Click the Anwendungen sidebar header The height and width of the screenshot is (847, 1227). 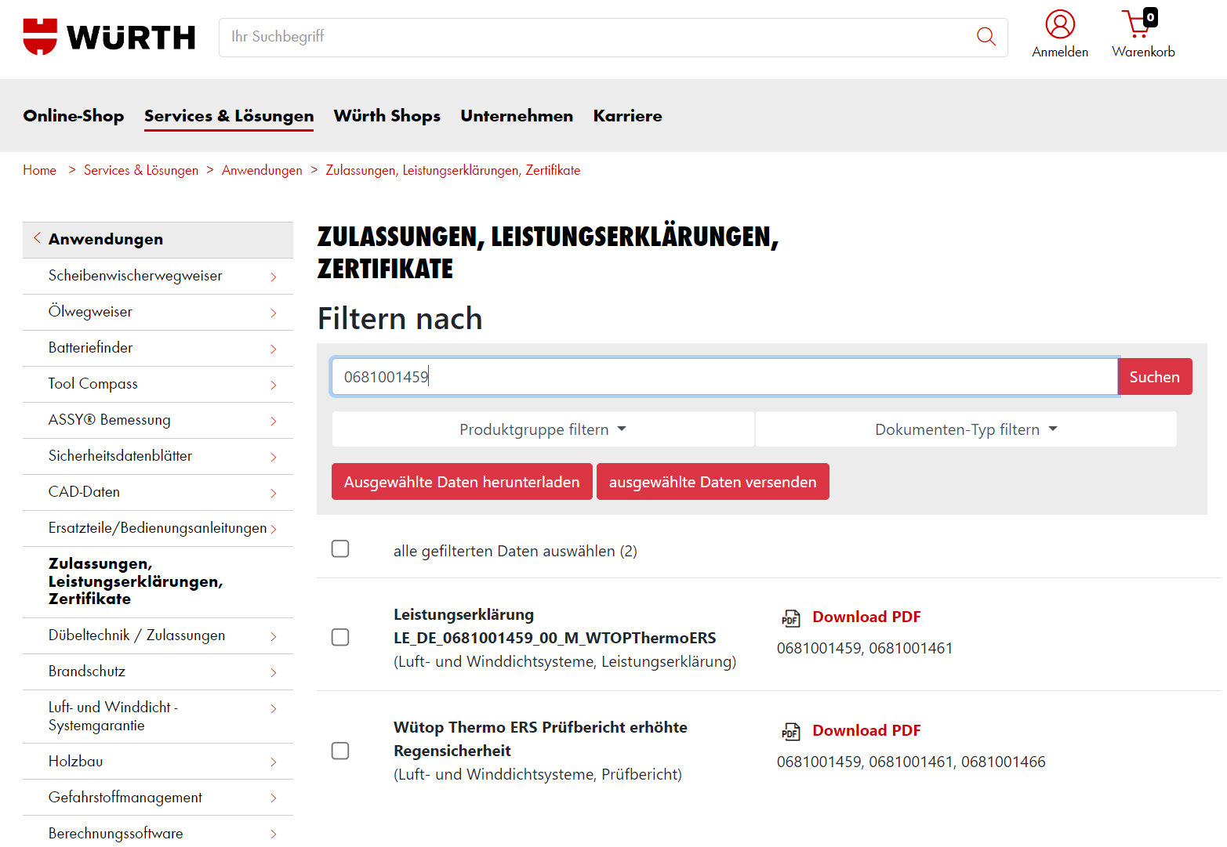(158, 240)
